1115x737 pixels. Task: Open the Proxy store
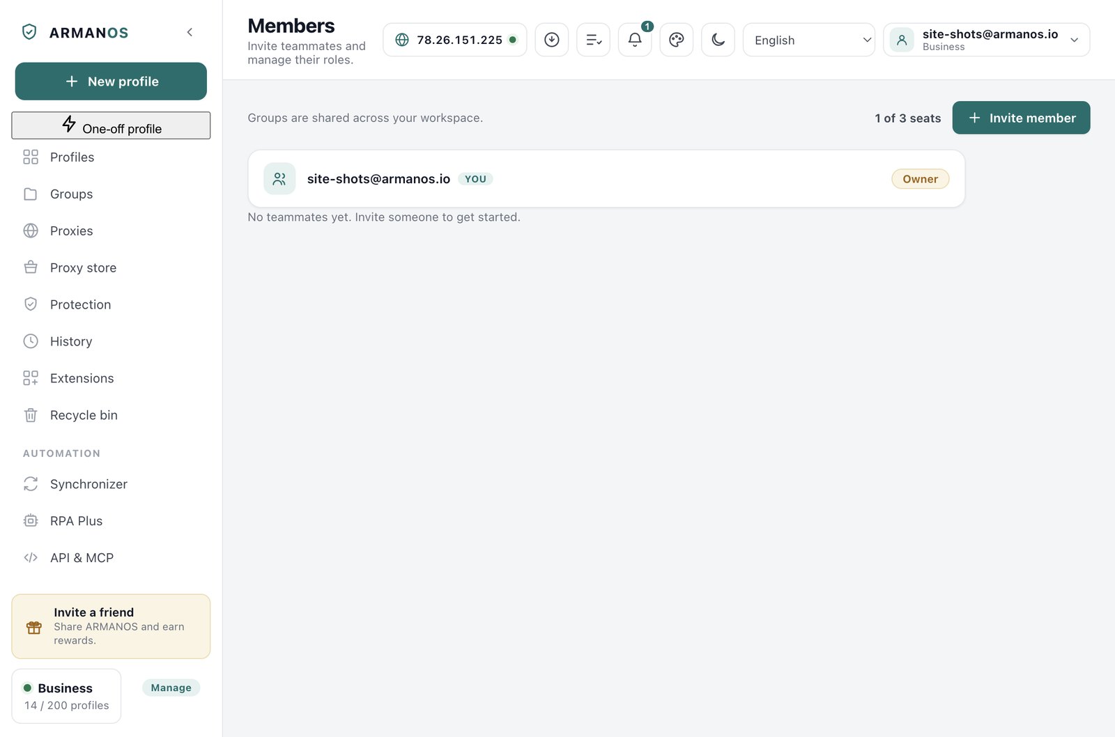click(111, 268)
